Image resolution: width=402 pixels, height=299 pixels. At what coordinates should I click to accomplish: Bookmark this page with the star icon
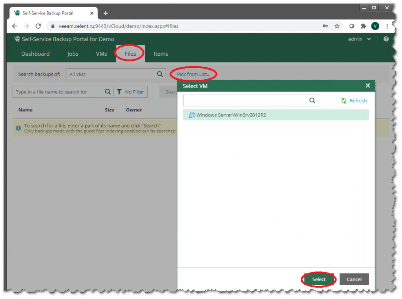[337, 26]
